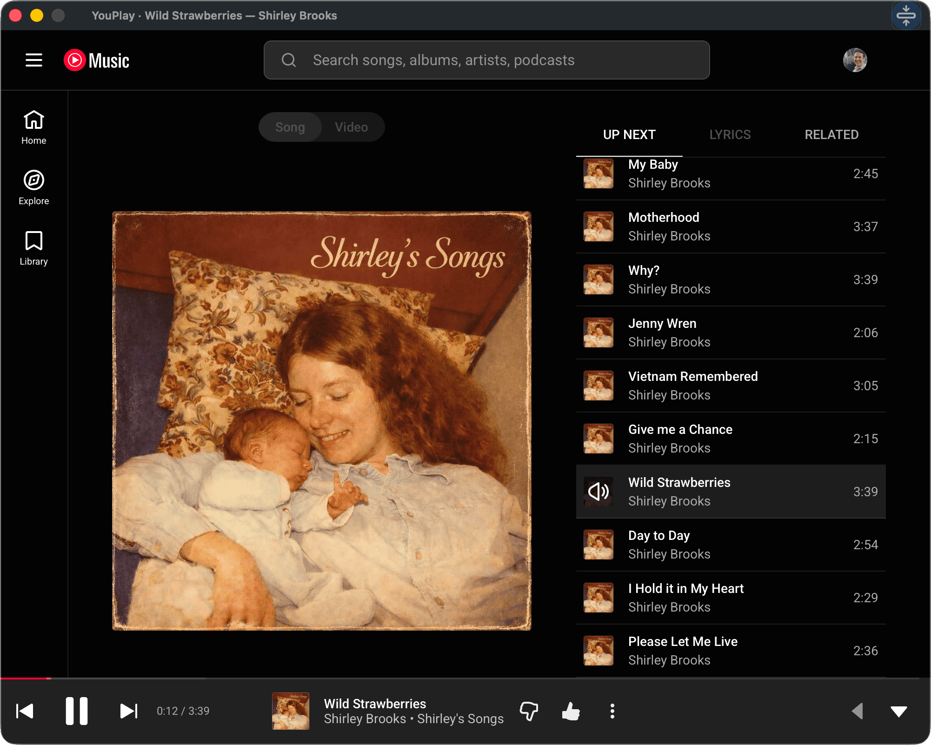Viewport: 931px width, 745px height.
Task: Like Wild Strawberries with thumbs up
Action: coord(571,711)
